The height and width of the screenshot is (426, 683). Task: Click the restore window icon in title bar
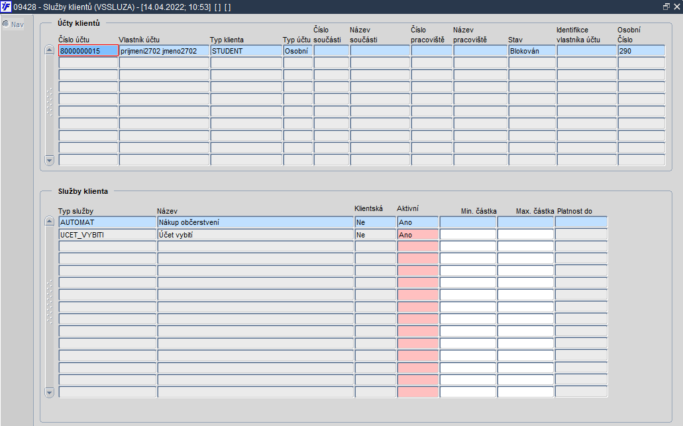click(666, 7)
